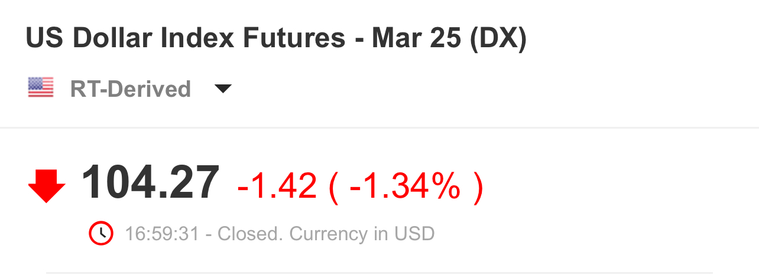Click the divider line below RT-Derived
Screen dimensions: 759x278
(x=379, y=127)
